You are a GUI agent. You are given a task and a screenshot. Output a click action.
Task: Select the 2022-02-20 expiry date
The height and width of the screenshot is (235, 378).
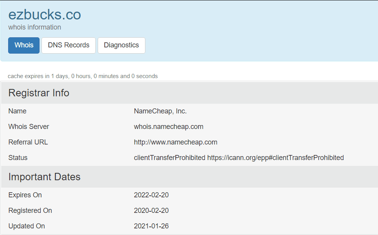[151, 195]
